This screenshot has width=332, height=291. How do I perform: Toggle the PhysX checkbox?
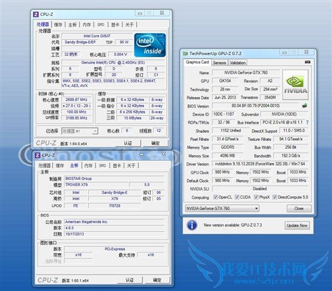[256, 197]
